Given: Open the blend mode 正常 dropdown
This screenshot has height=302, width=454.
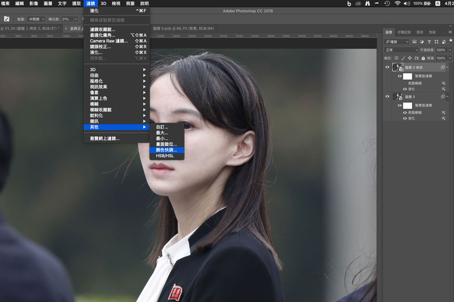Looking at the screenshot, I should pyautogui.click(x=401, y=50).
